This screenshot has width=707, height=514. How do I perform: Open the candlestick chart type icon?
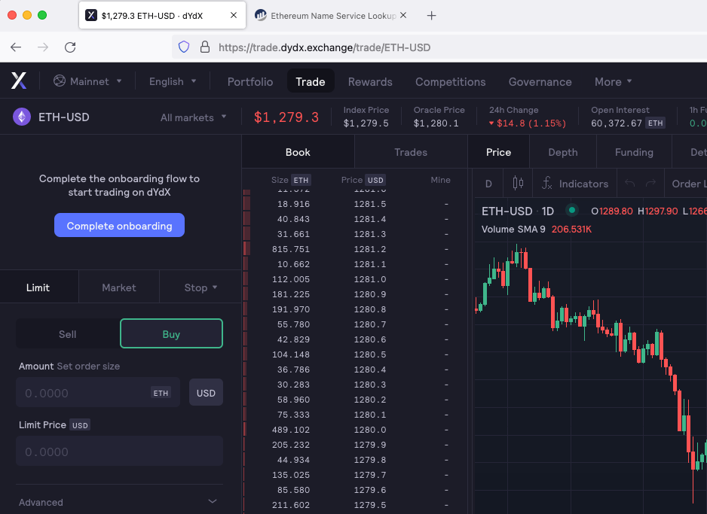click(518, 183)
